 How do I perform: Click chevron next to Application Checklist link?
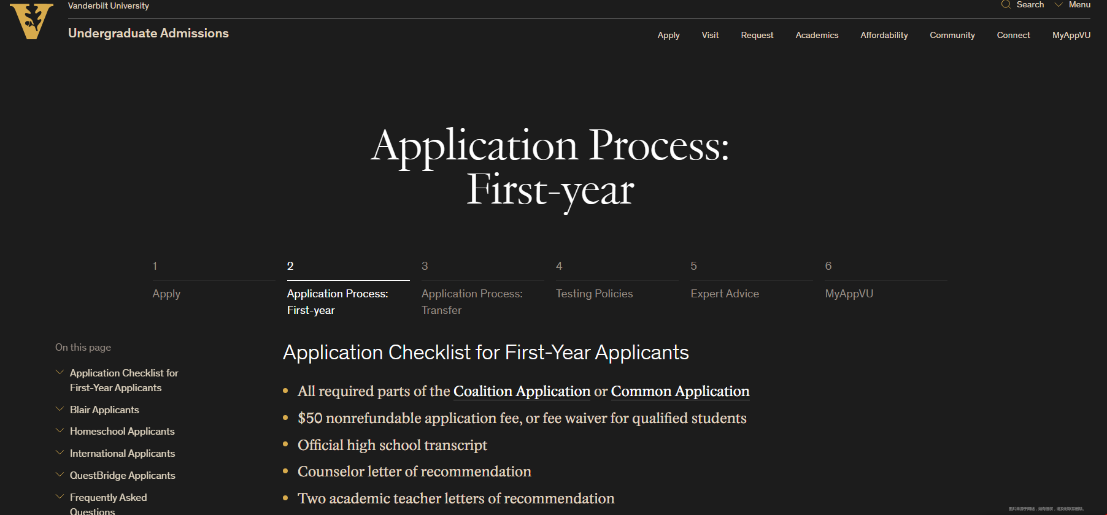pos(60,372)
